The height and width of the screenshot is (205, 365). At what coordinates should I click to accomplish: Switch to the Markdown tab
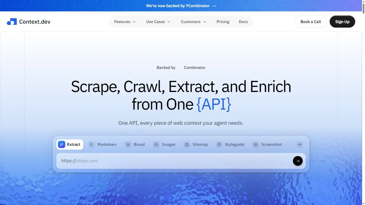click(x=102, y=144)
